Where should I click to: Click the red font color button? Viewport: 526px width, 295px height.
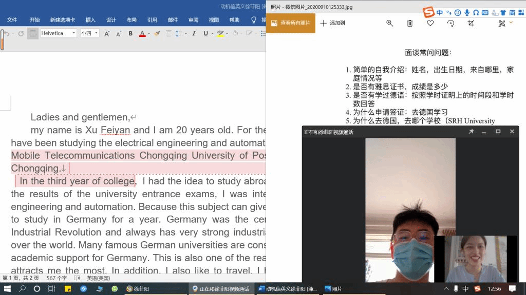142,34
